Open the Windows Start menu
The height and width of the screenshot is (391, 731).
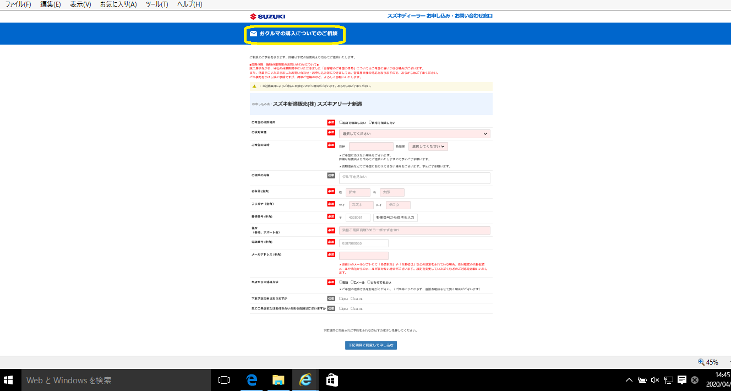(x=9, y=380)
